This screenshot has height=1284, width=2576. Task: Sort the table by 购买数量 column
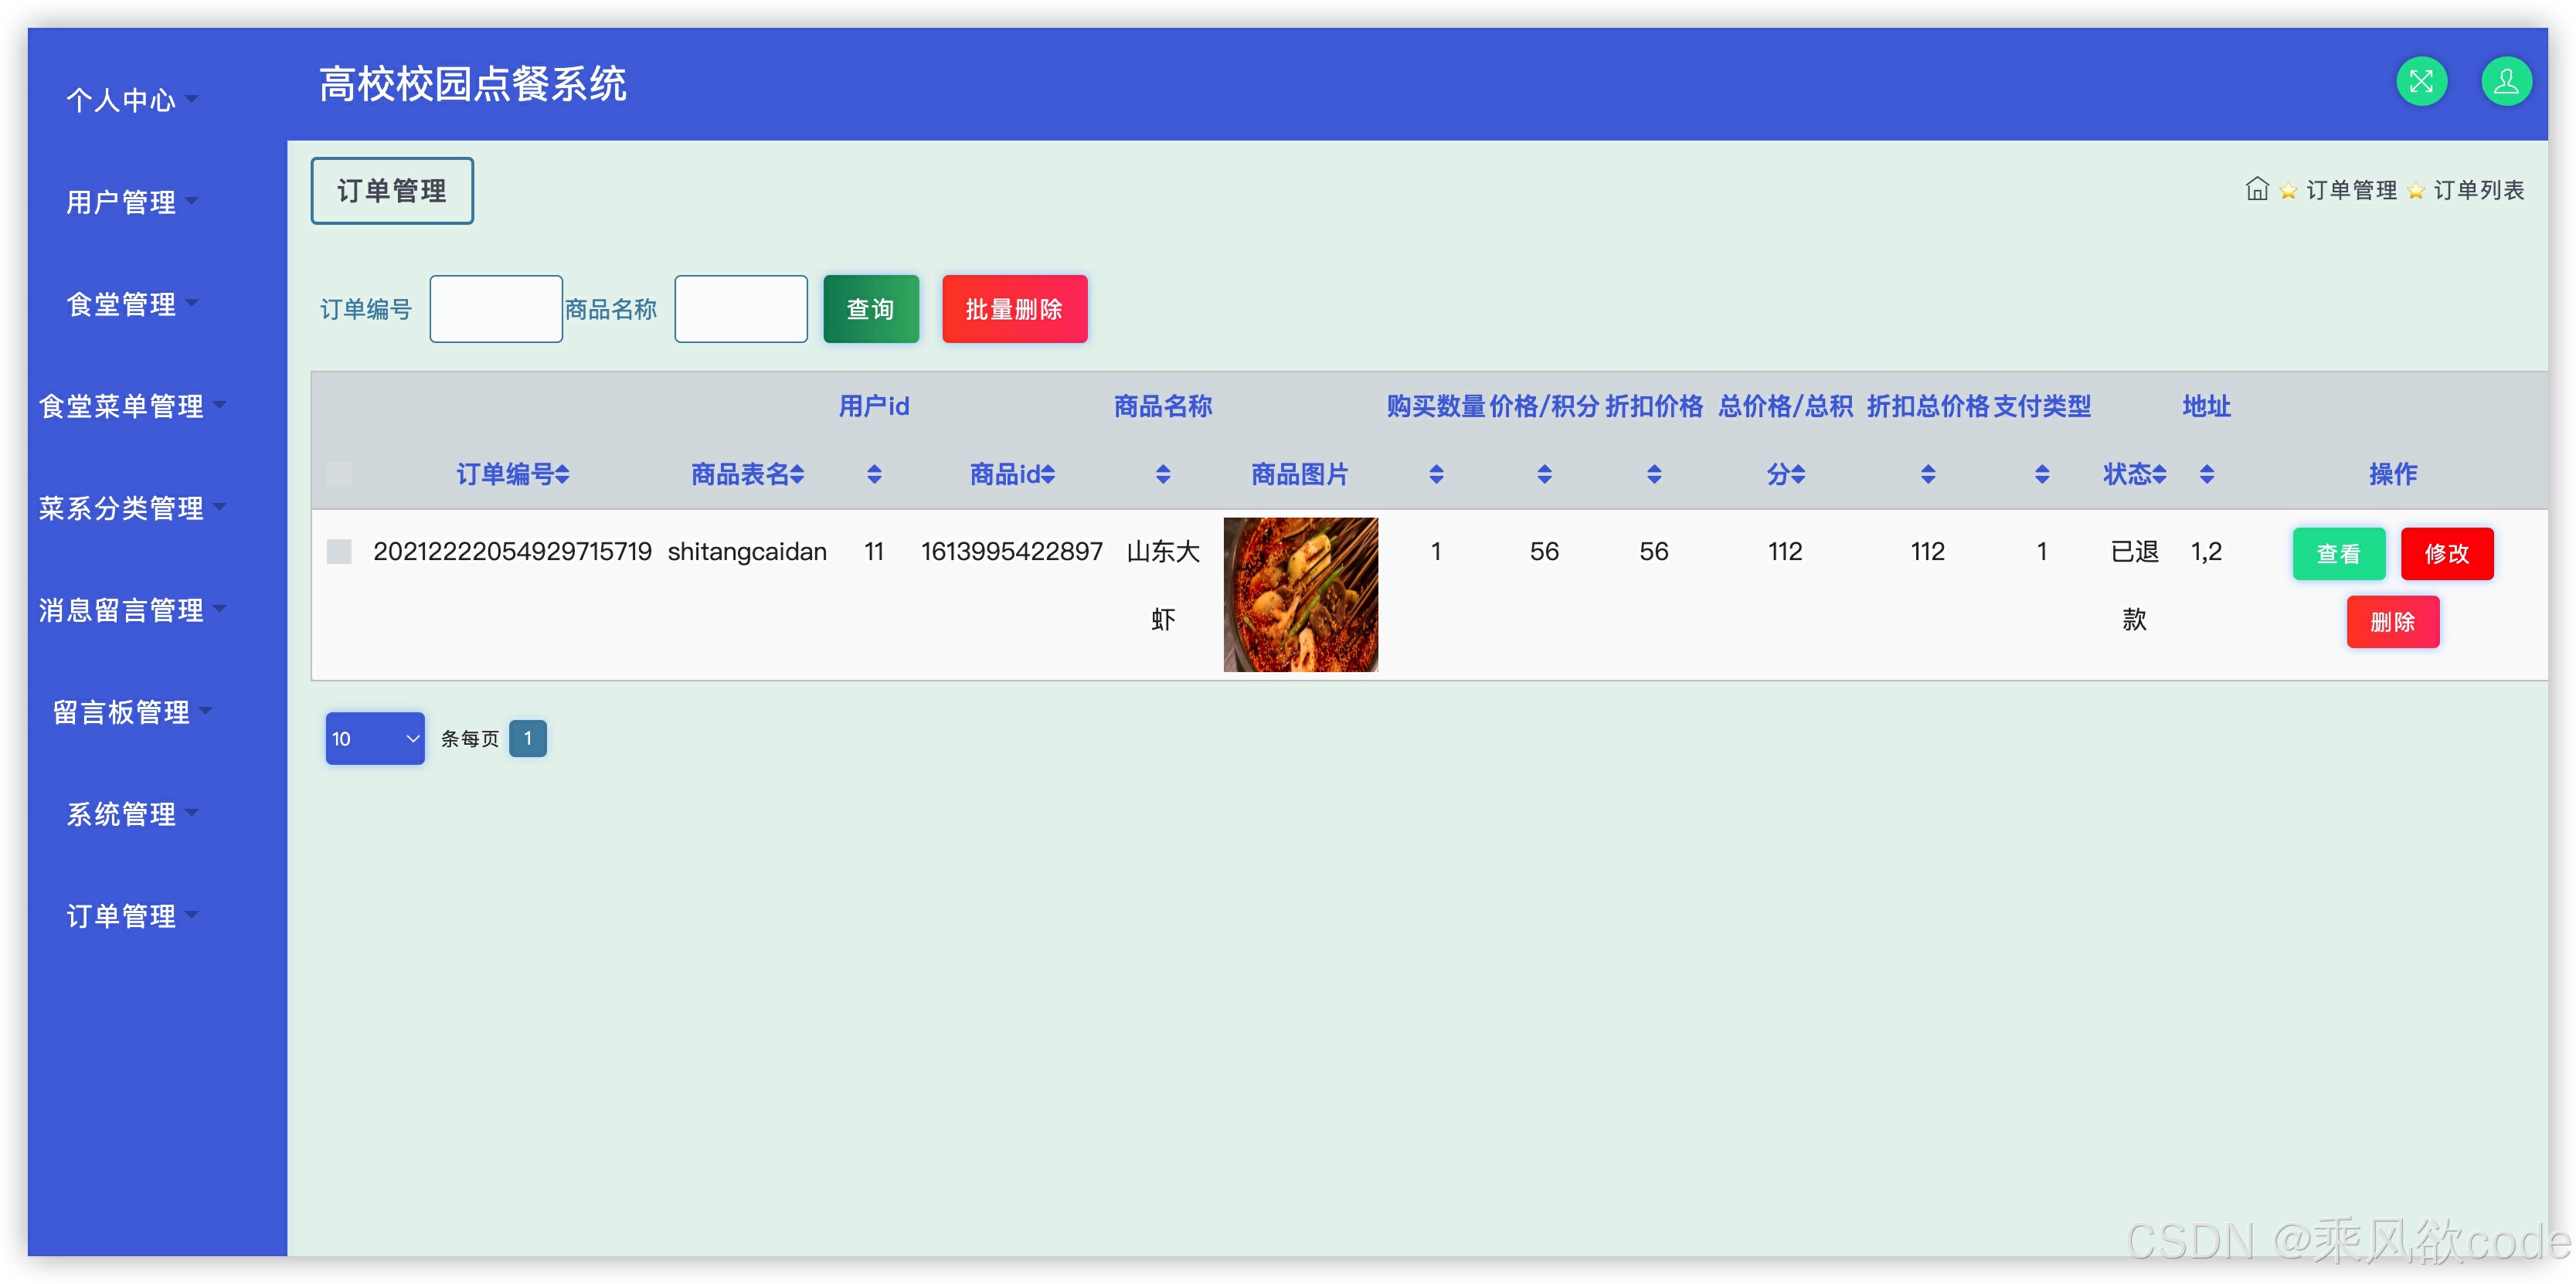(1436, 475)
